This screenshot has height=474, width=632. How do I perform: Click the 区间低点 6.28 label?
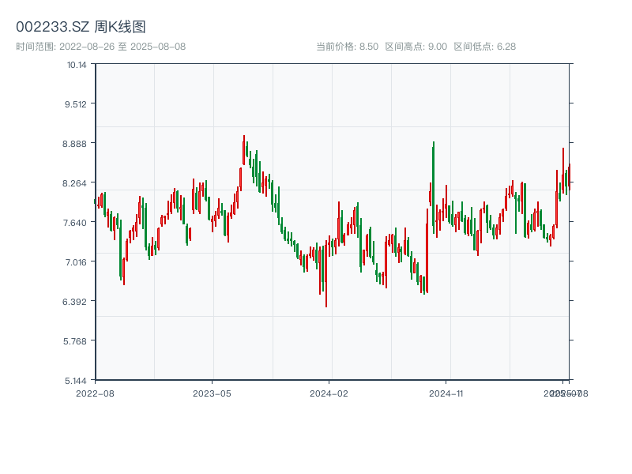[484, 47]
